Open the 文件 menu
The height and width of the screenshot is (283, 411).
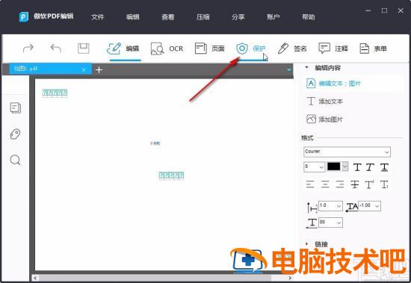[x=98, y=17]
